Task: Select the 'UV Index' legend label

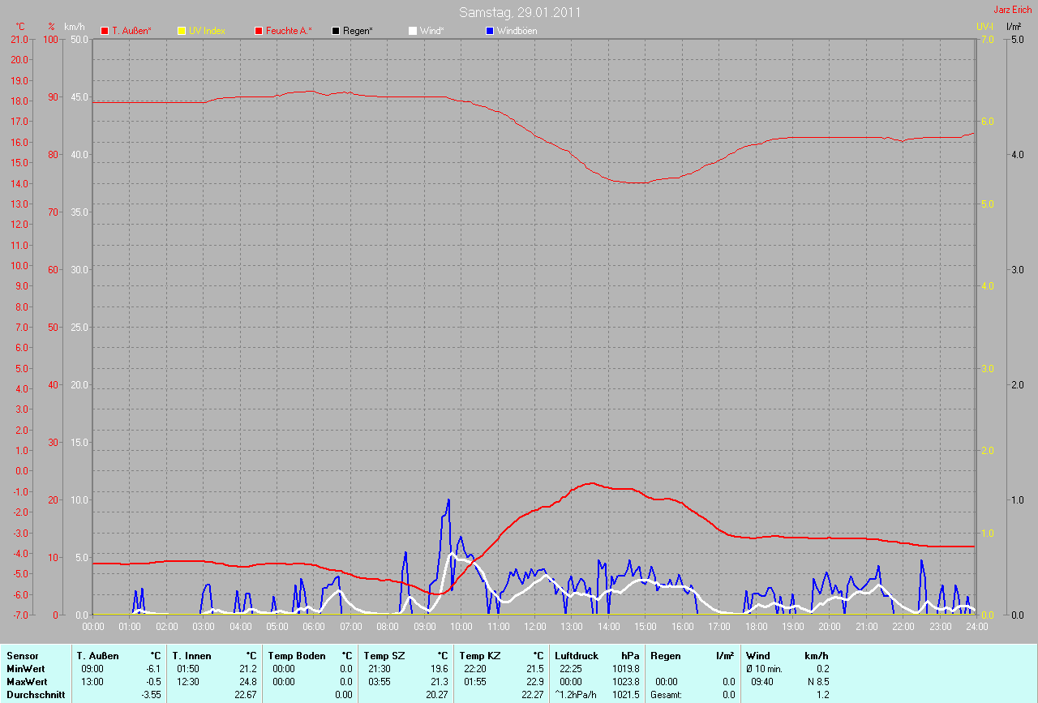Action: coord(207,31)
